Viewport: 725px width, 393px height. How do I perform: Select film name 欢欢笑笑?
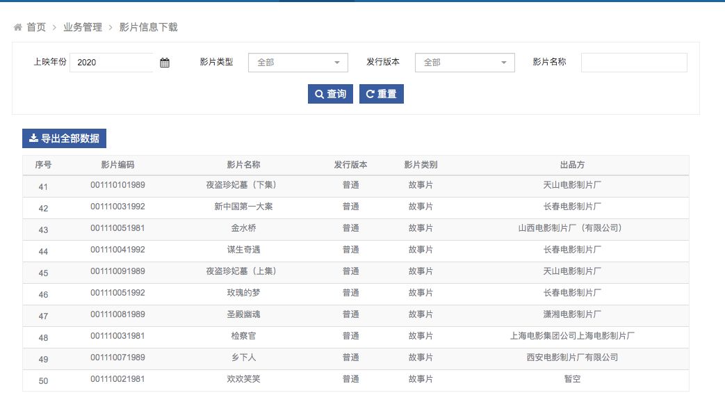click(x=243, y=378)
